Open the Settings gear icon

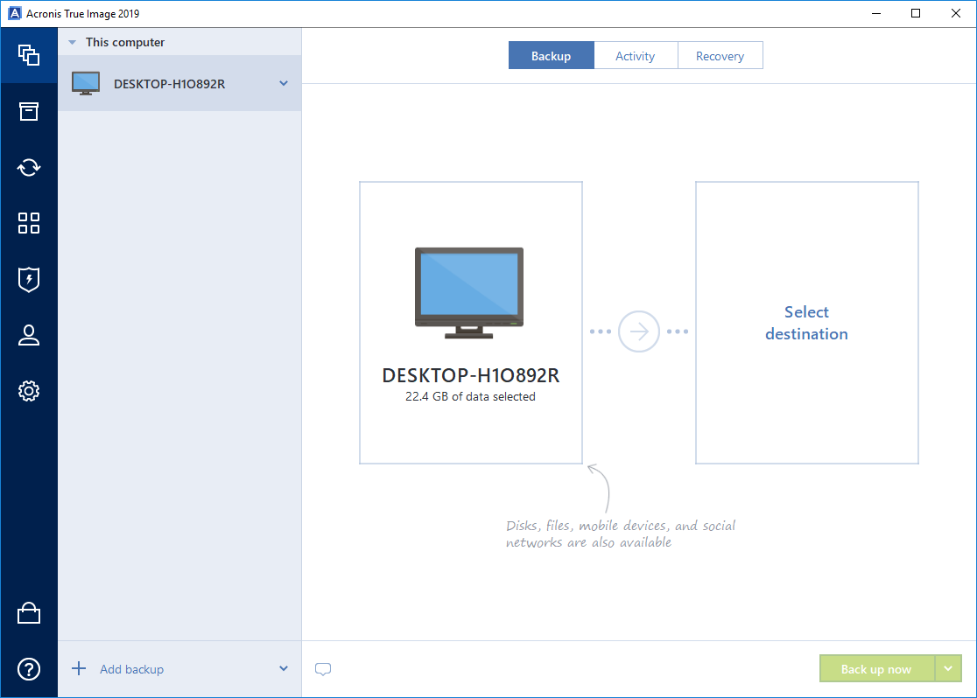[x=29, y=391]
